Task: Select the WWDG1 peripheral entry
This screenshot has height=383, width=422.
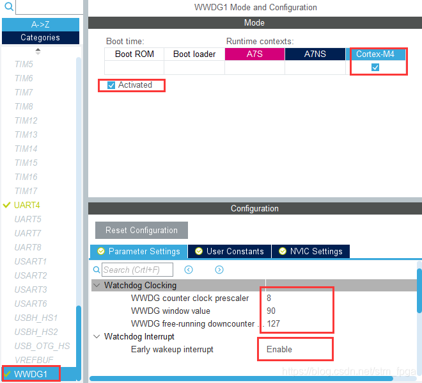Action: point(31,374)
